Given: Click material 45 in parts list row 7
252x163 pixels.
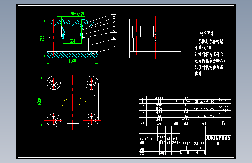Looking at the screenshot, I should click(x=186, y=98).
